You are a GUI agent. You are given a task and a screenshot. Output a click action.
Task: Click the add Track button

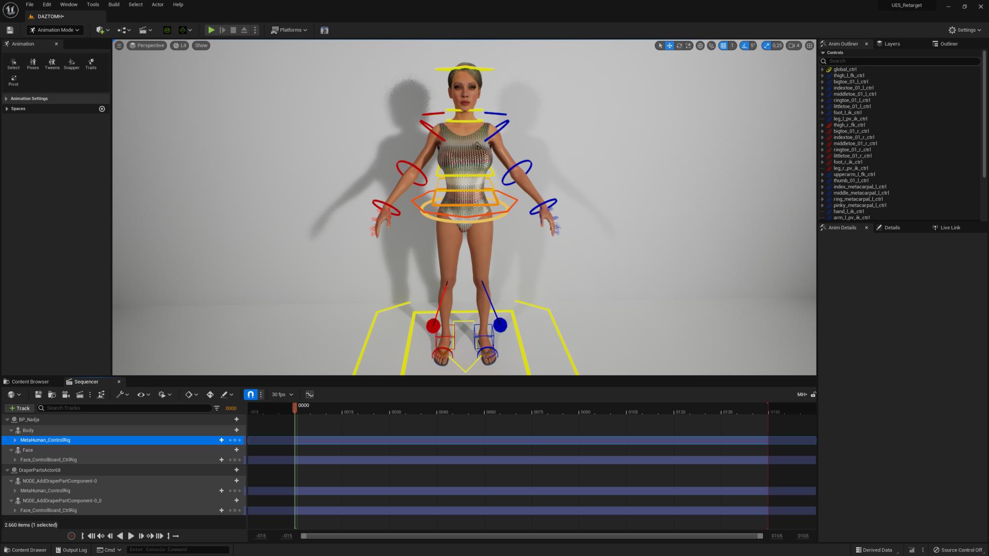tap(20, 408)
